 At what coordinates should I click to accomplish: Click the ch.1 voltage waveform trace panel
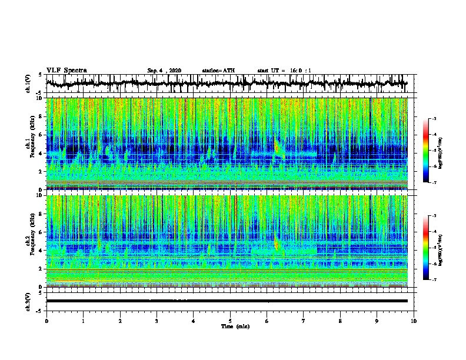pyautogui.click(x=230, y=84)
